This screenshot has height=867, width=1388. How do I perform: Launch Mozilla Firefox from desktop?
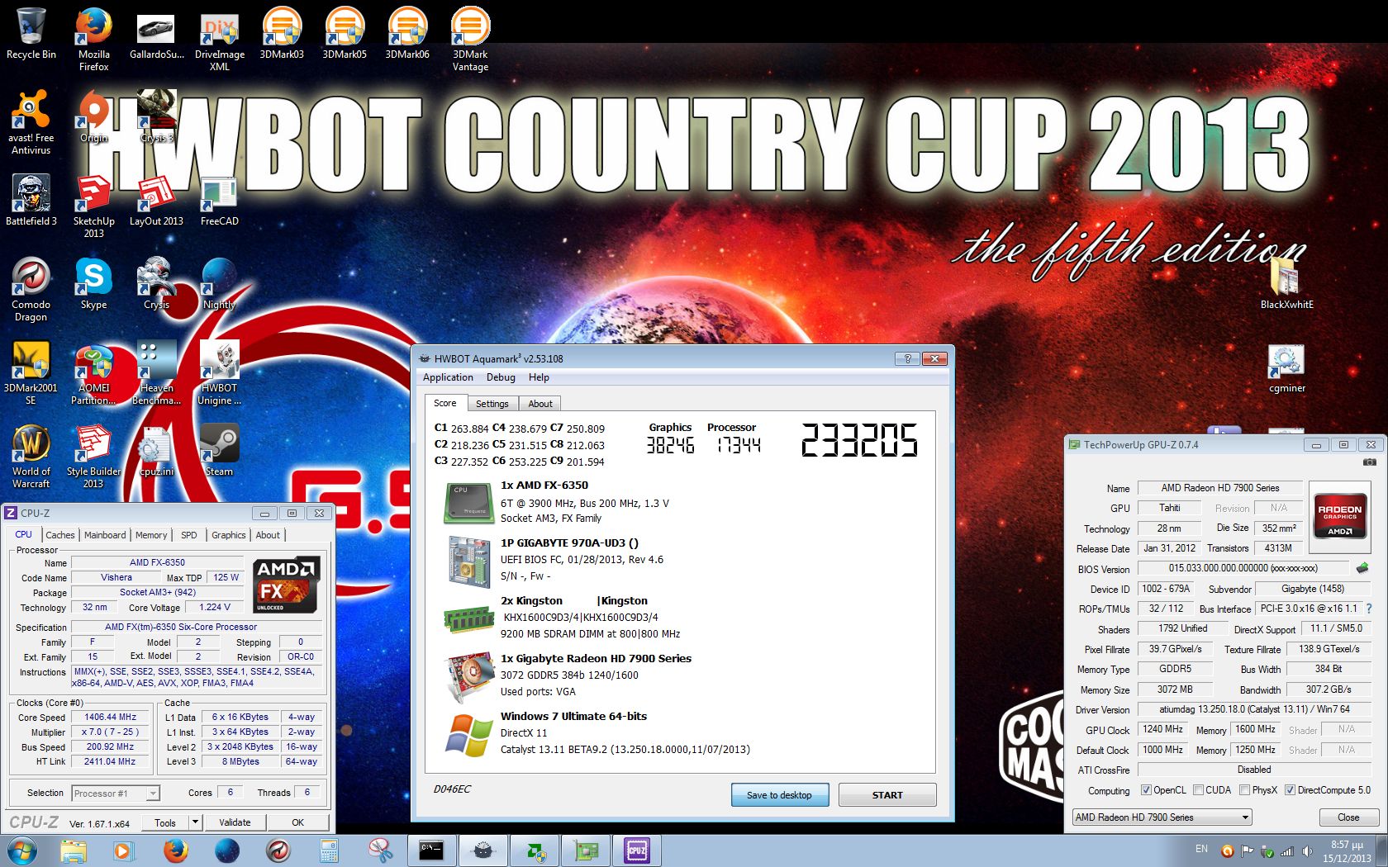pyautogui.click(x=94, y=38)
